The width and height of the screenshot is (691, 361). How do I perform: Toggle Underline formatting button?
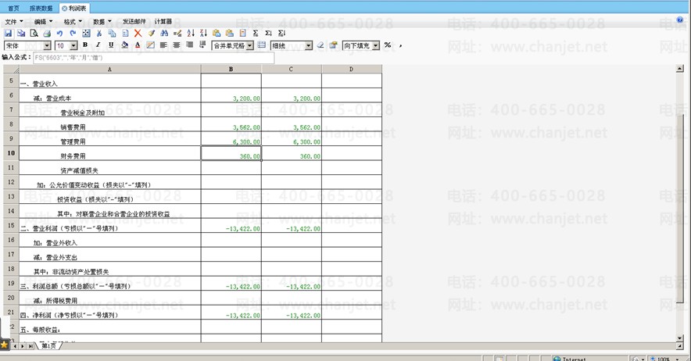click(111, 45)
